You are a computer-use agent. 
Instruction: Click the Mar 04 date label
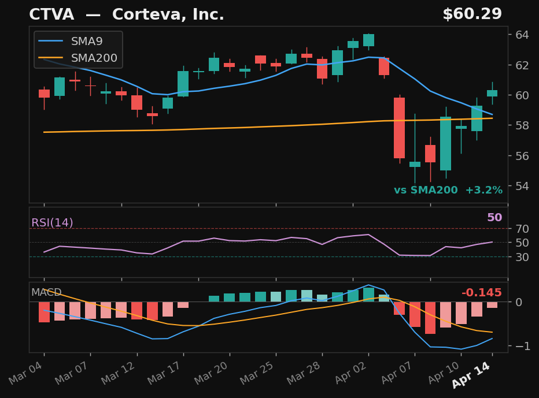click(26, 373)
